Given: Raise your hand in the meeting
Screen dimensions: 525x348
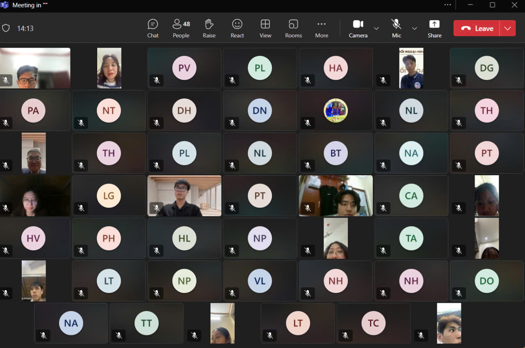Looking at the screenshot, I should click(x=209, y=28).
